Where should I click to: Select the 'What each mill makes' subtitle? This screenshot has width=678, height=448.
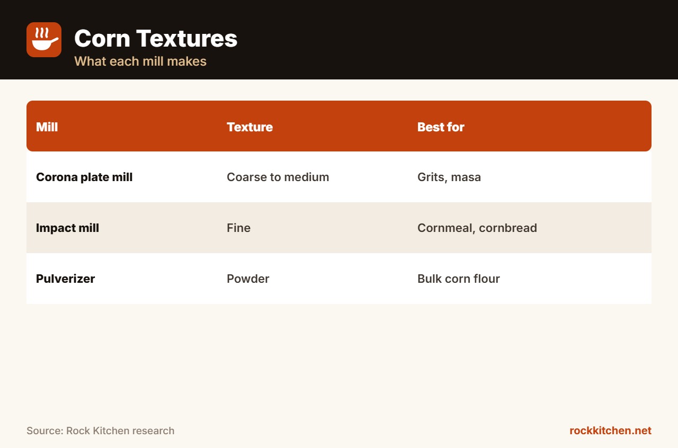coord(140,61)
